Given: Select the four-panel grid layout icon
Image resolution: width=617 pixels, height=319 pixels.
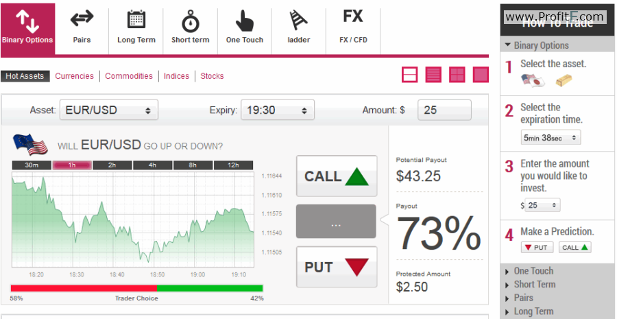Looking at the screenshot, I should click(x=457, y=74).
